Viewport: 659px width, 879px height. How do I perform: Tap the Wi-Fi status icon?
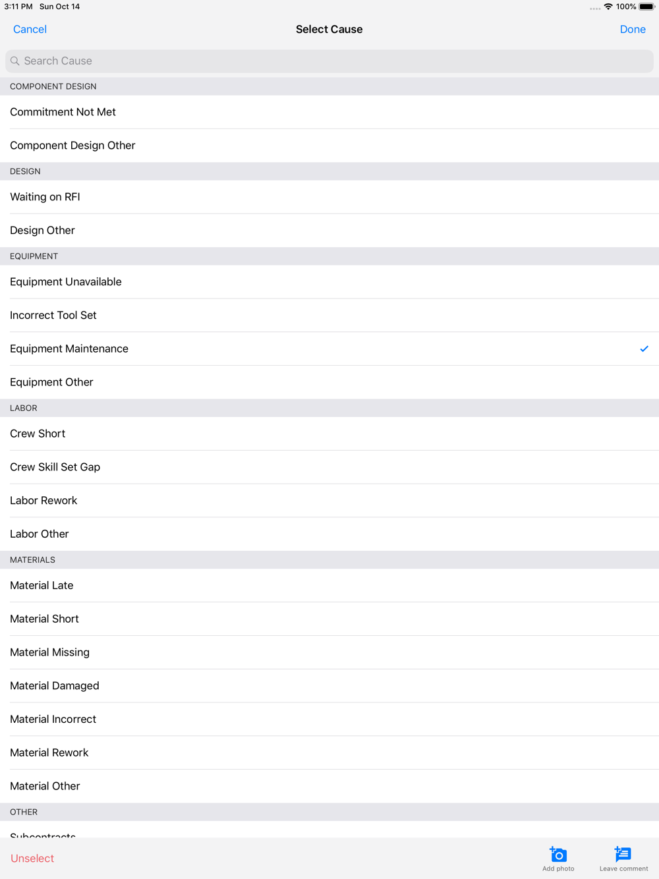(608, 7)
